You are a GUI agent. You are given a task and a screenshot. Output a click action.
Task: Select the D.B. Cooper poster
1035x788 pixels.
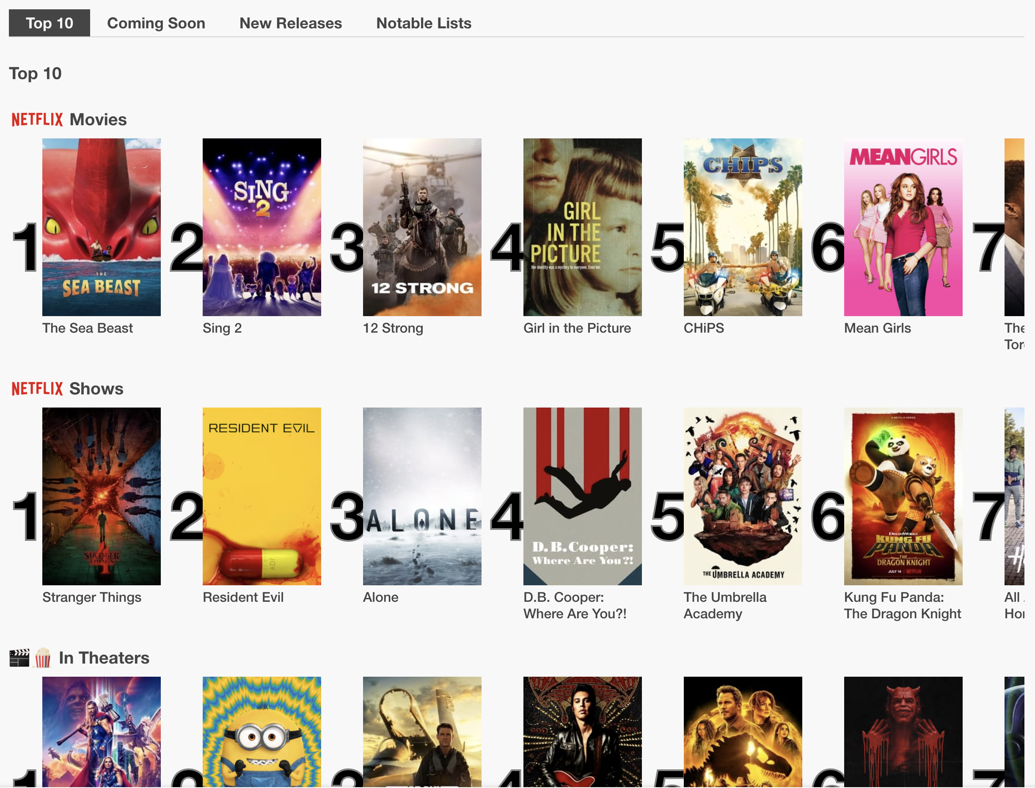click(x=582, y=496)
